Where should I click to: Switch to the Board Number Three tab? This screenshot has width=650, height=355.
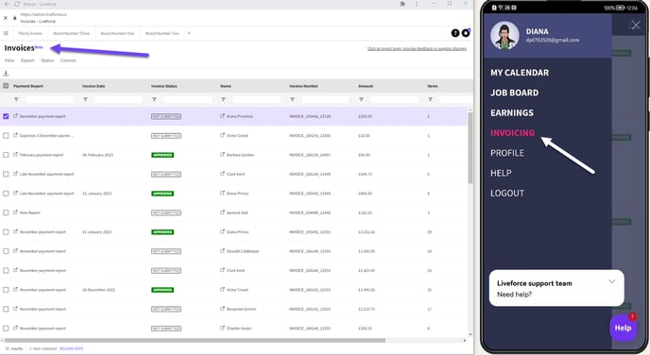(x=71, y=33)
